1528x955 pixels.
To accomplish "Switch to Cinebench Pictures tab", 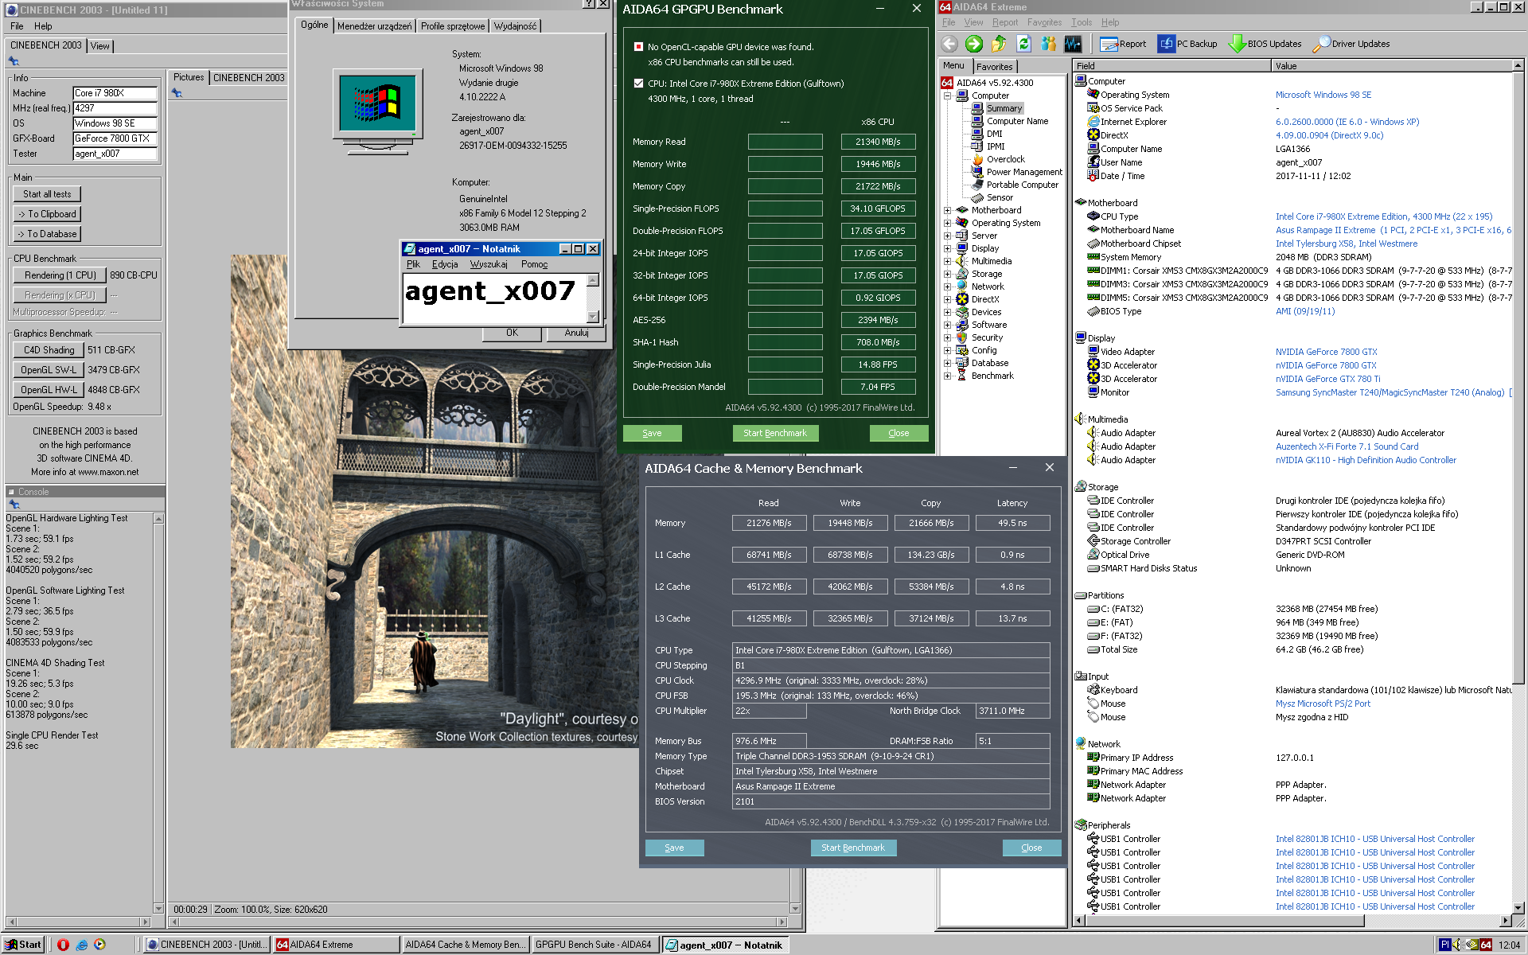I will click(x=189, y=77).
